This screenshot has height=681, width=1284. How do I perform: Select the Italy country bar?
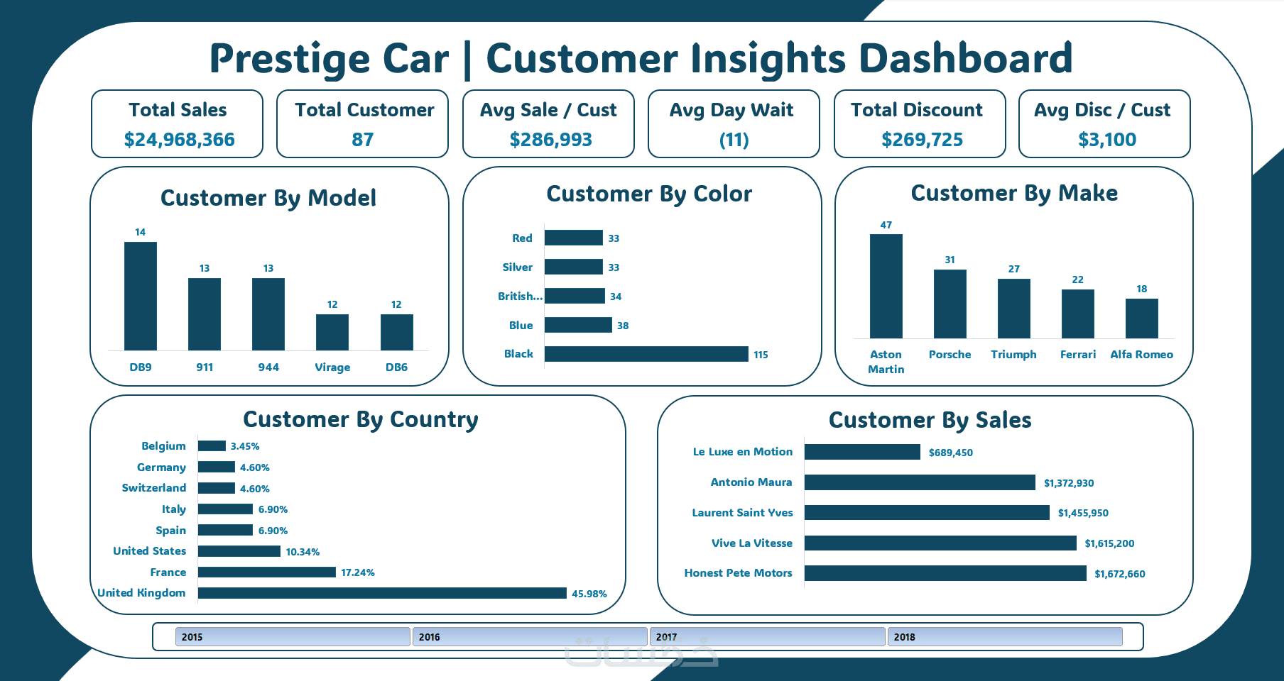tap(225, 509)
